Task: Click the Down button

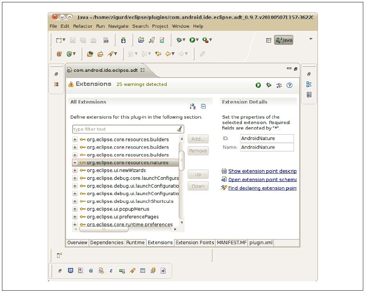Action: [198, 186]
